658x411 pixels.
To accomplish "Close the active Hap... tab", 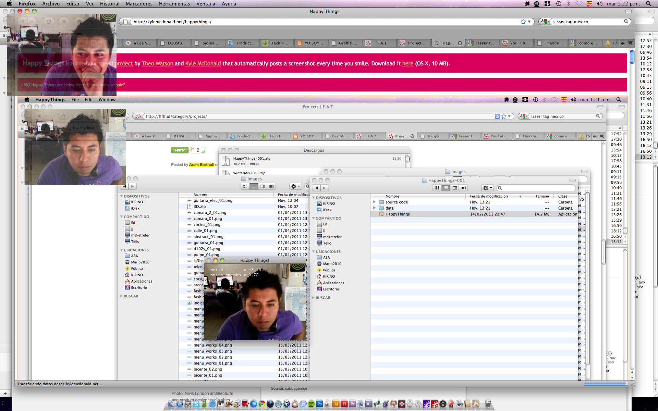I will tap(460, 43).
